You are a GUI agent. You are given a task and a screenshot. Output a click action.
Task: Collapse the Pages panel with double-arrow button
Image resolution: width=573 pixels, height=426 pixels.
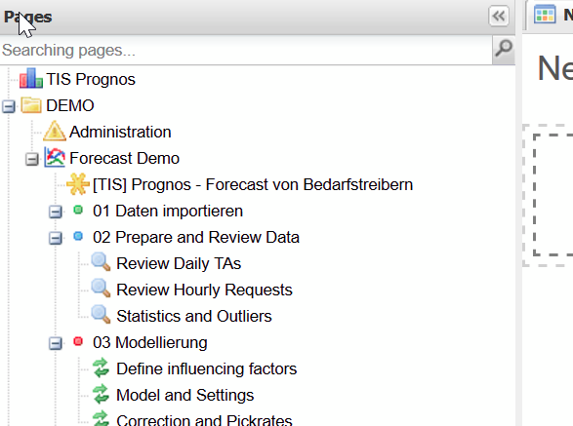pyautogui.click(x=499, y=16)
